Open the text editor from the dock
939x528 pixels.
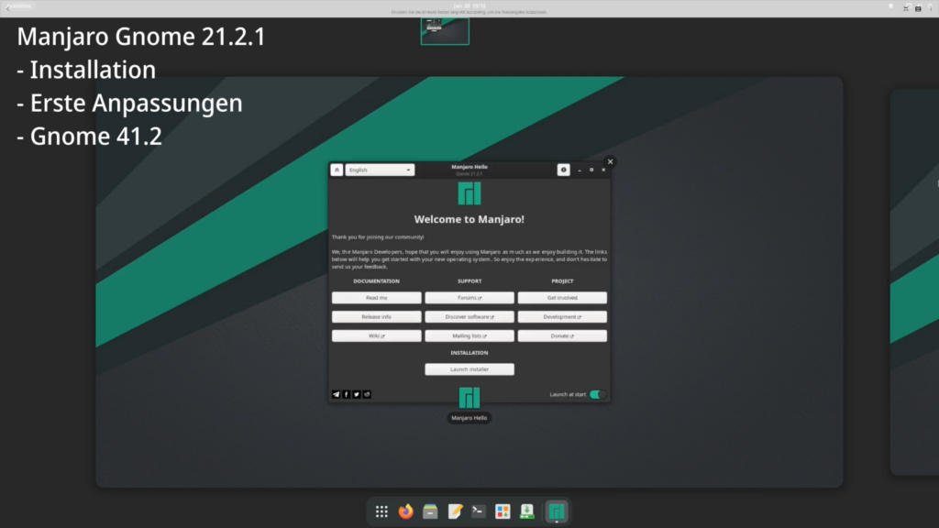(455, 511)
